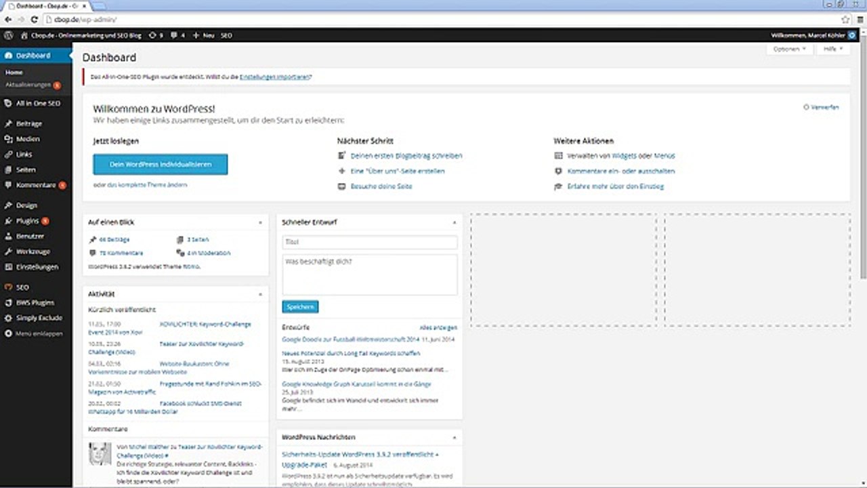This screenshot has width=867, height=488.
Task: Collapse the Aktivität widget
Action: click(x=260, y=294)
